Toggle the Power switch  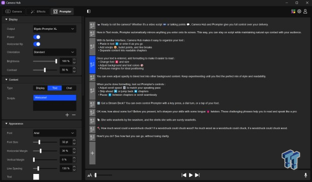pos(37,37)
